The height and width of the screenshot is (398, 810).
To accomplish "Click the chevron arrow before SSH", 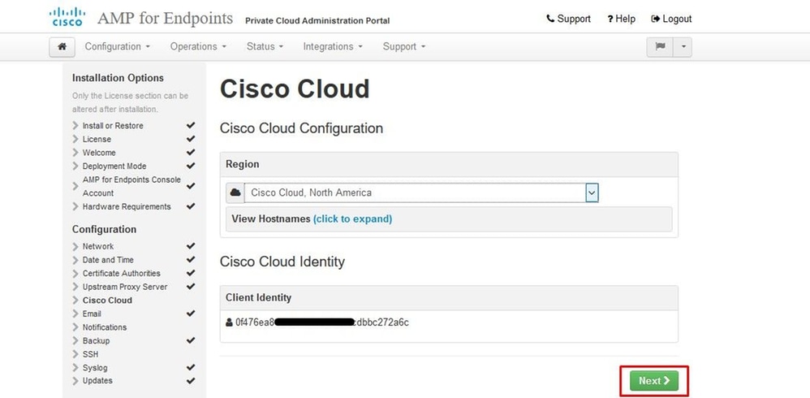I will [x=76, y=354].
